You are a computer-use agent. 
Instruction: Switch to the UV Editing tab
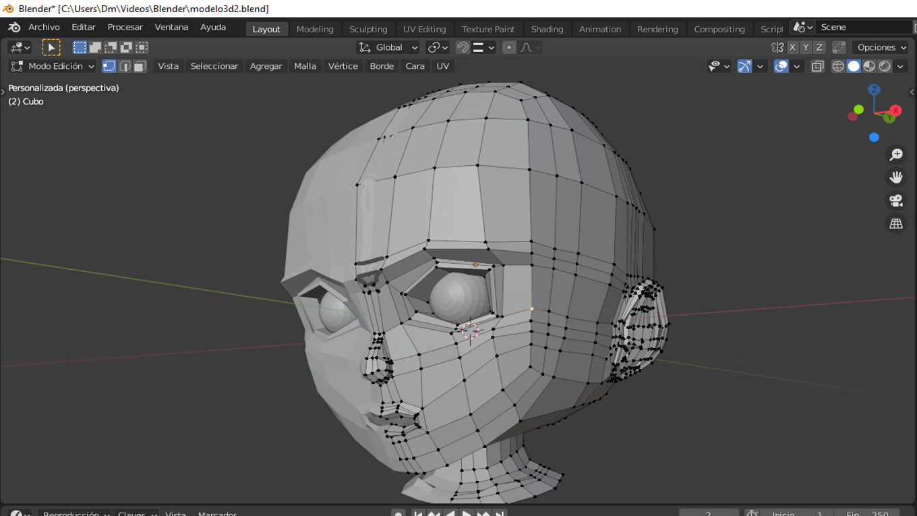(424, 29)
